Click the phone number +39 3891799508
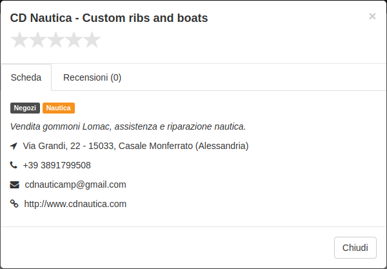The image size is (387, 269). click(57, 165)
